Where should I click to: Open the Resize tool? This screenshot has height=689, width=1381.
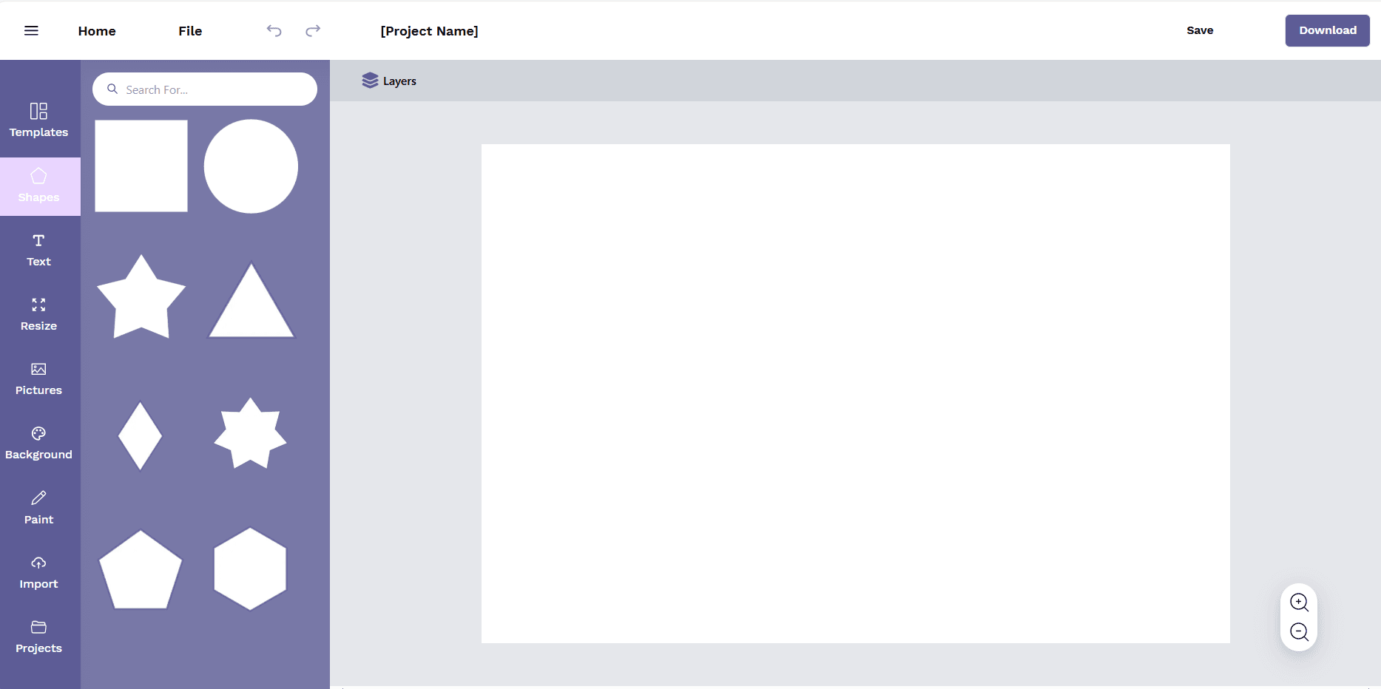(39, 315)
